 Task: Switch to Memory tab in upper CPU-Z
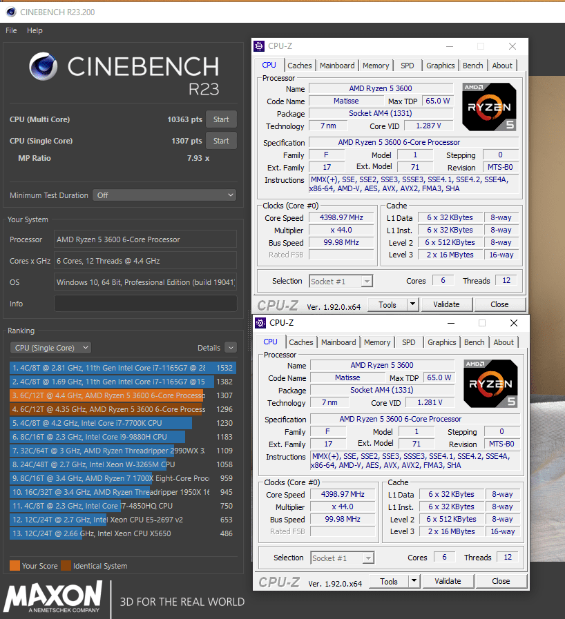coord(376,66)
